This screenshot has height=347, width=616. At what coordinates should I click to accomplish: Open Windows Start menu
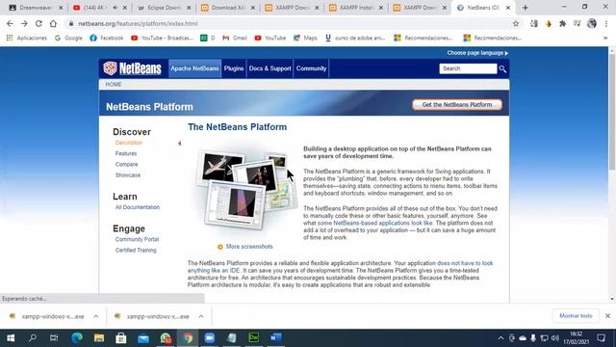[x=11, y=338]
